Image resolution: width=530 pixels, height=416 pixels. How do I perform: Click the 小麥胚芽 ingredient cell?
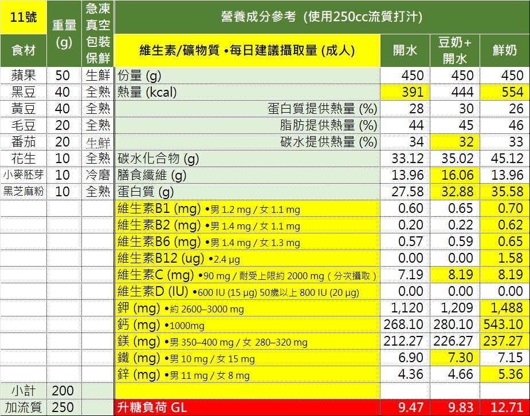point(23,175)
